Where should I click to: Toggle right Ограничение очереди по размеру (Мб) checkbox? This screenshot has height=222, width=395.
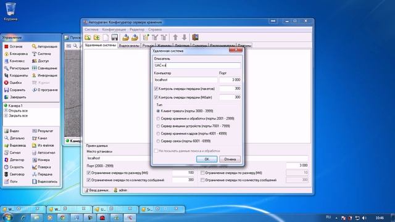202,173
